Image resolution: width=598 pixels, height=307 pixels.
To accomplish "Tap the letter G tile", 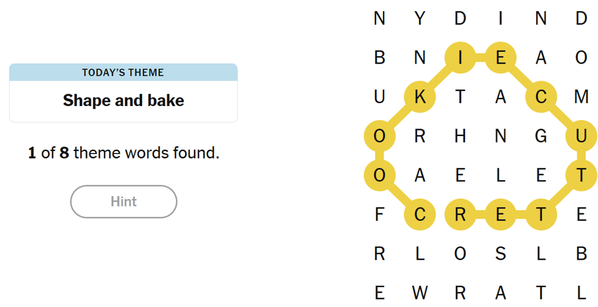I will 541,136.
